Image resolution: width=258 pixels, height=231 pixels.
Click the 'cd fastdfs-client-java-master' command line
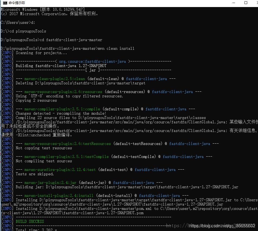(x=51, y=40)
